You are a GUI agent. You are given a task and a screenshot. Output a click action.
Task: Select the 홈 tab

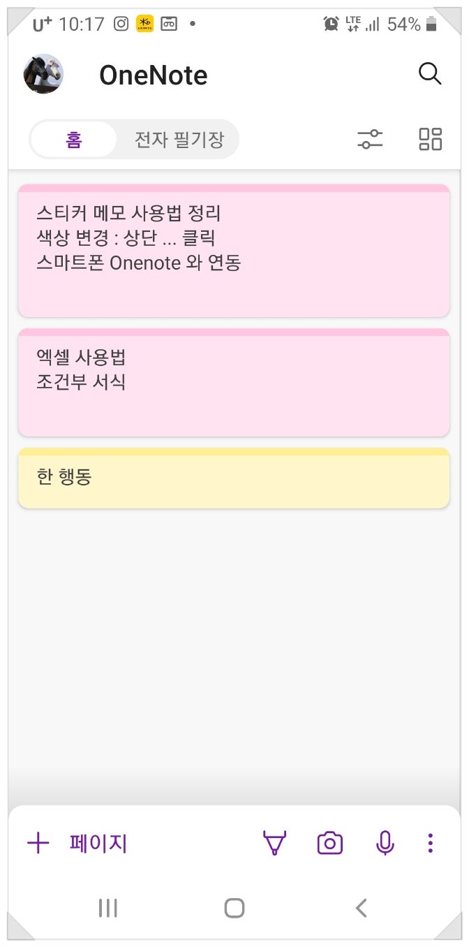click(x=73, y=139)
